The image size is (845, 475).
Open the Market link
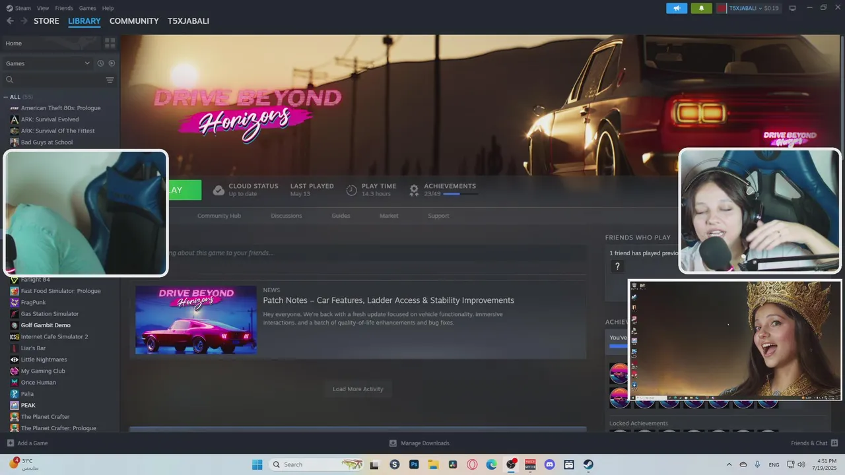[x=389, y=216]
